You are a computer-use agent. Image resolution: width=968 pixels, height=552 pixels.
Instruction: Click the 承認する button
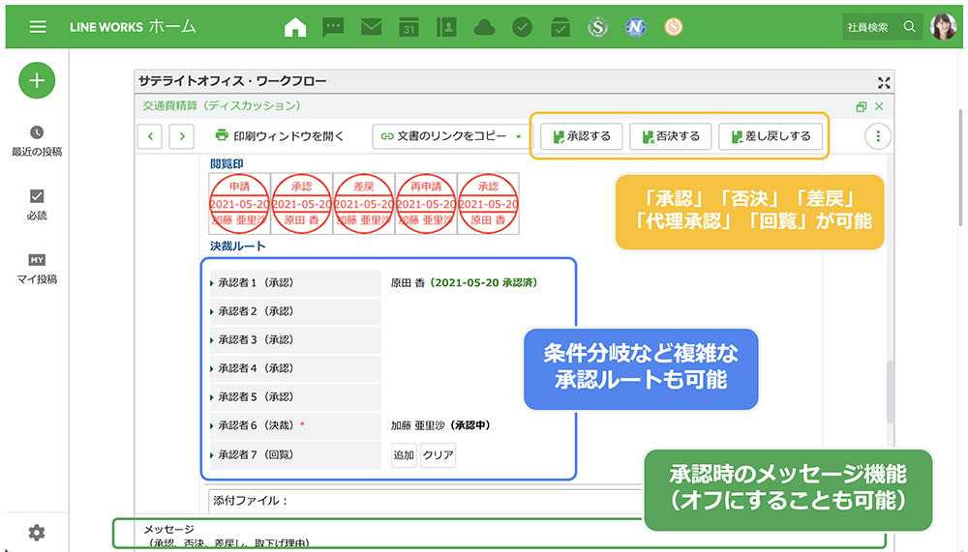click(581, 136)
